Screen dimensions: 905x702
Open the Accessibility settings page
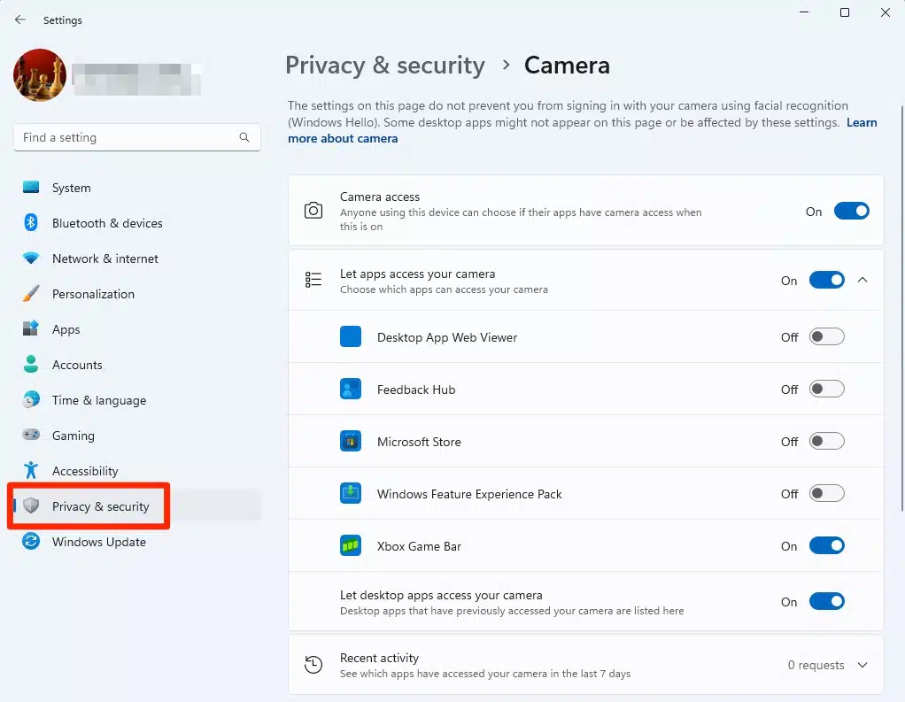coord(85,471)
